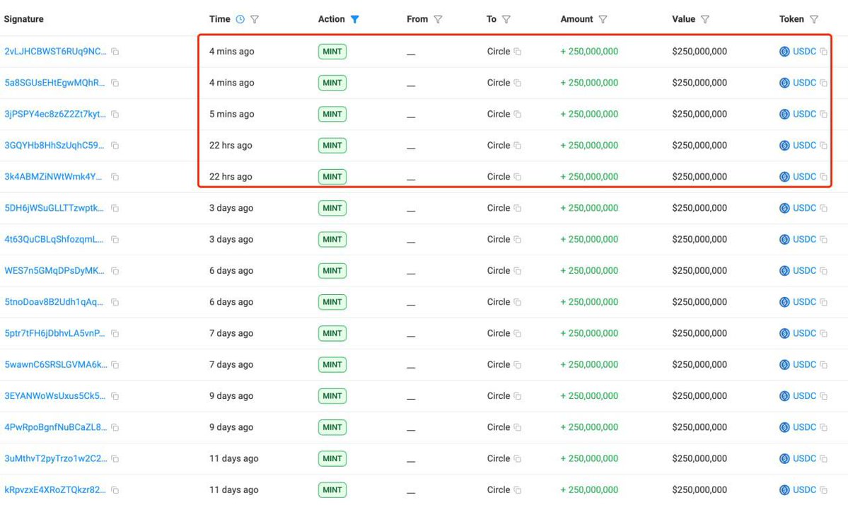Click the MINT badge in the first row
This screenshot has width=848, height=505.
(x=332, y=51)
